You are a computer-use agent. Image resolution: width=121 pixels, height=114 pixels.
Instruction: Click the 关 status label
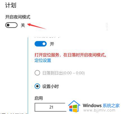(x=23, y=25)
